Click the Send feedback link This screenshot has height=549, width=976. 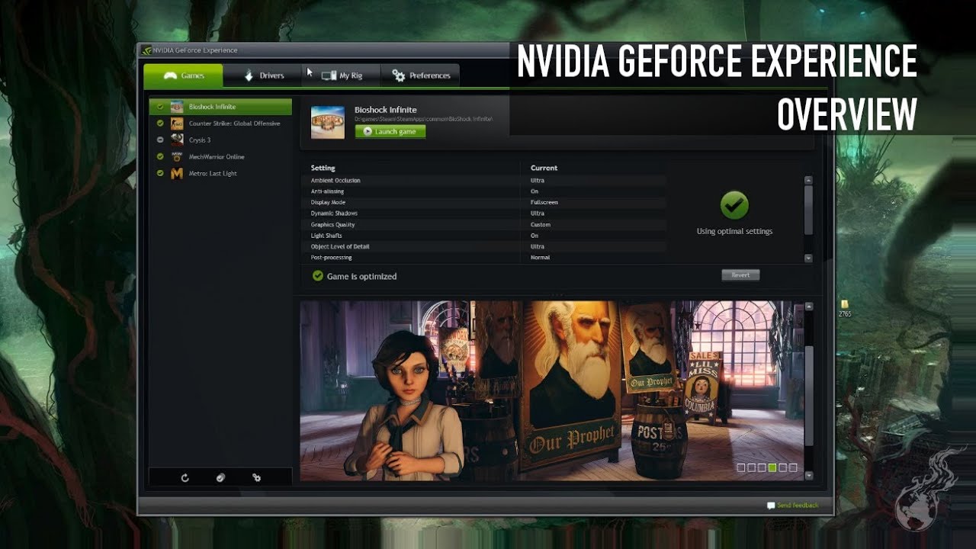[798, 506]
